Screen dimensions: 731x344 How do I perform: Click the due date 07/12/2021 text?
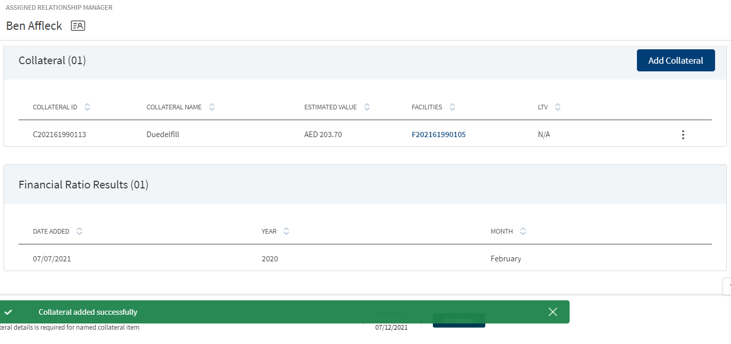tap(391, 327)
